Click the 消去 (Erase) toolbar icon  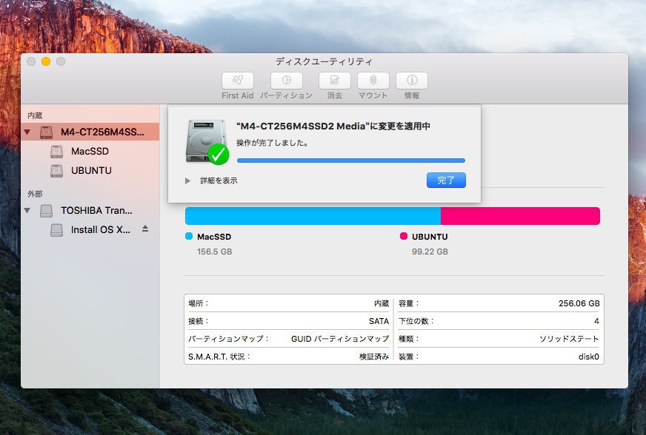point(335,81)
